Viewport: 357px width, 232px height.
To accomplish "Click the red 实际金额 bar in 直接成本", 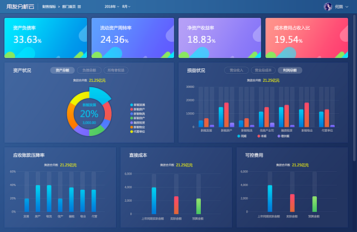I will [176, 205].
